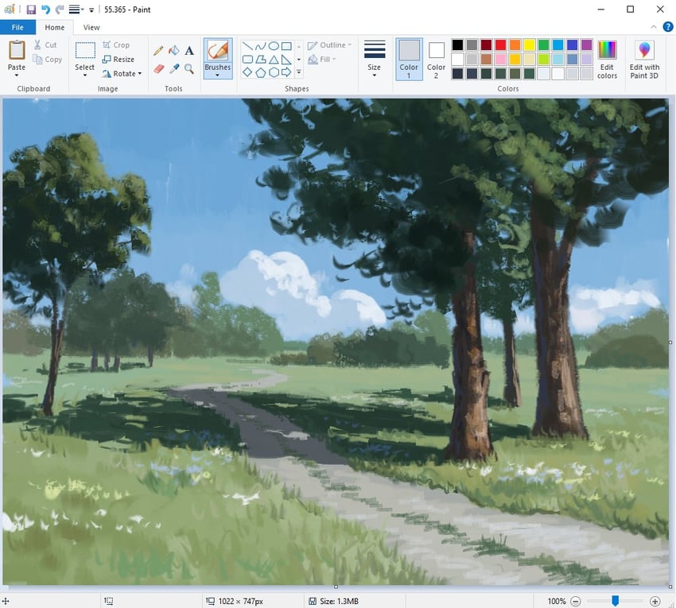The image size is (676, 608).
Task: Expand the shapes gallery More arrow
Action: 299,72
